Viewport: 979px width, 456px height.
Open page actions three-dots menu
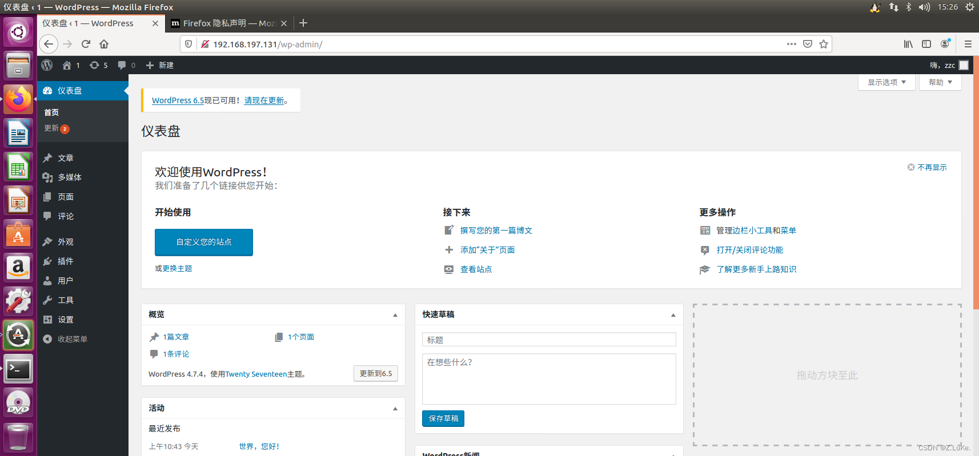pyautogui.click(x=792, y=44)
